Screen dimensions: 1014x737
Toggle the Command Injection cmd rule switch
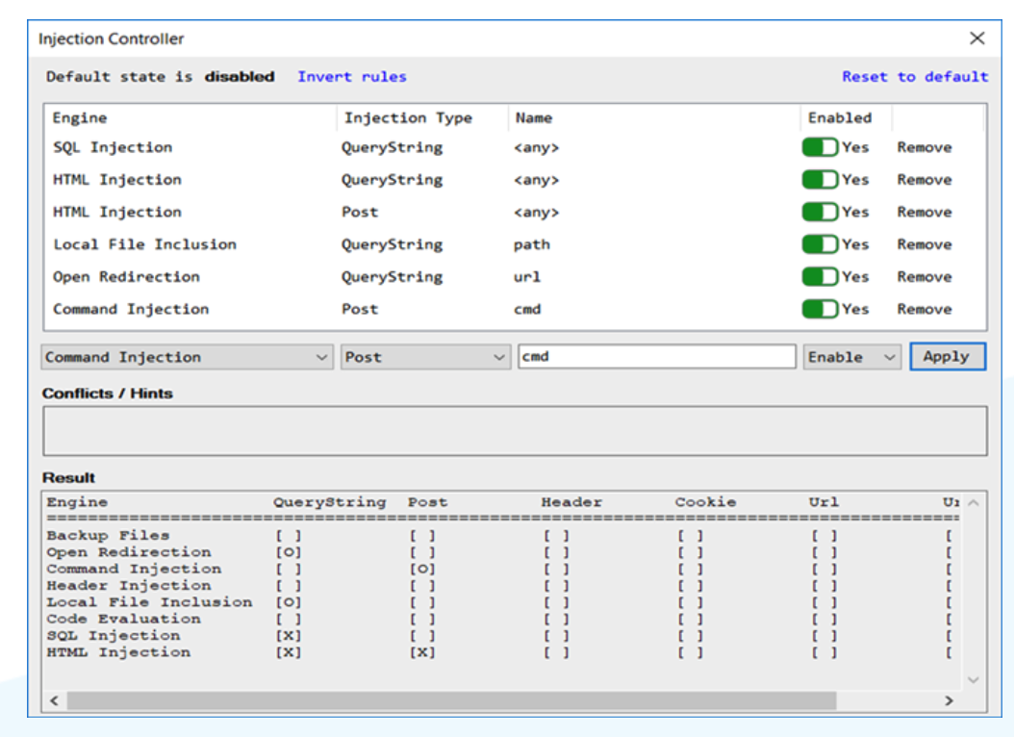pos(820,309)
